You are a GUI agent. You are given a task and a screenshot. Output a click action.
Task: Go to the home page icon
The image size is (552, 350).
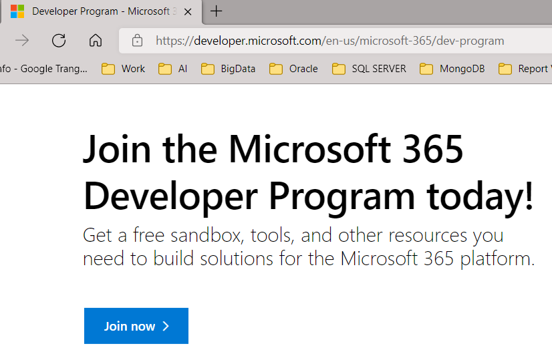pos(96,41)
